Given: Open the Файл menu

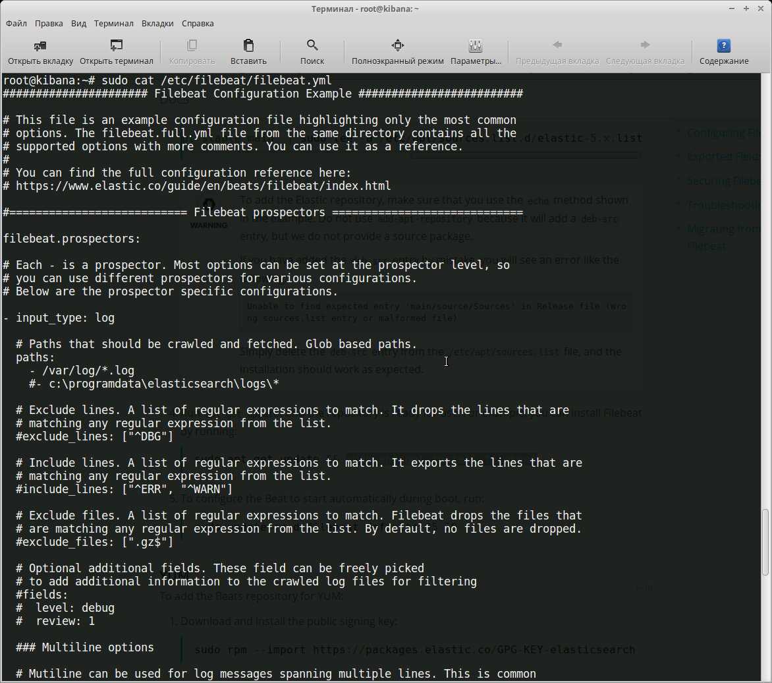Looking at the screenshot, I should point(16,23).
